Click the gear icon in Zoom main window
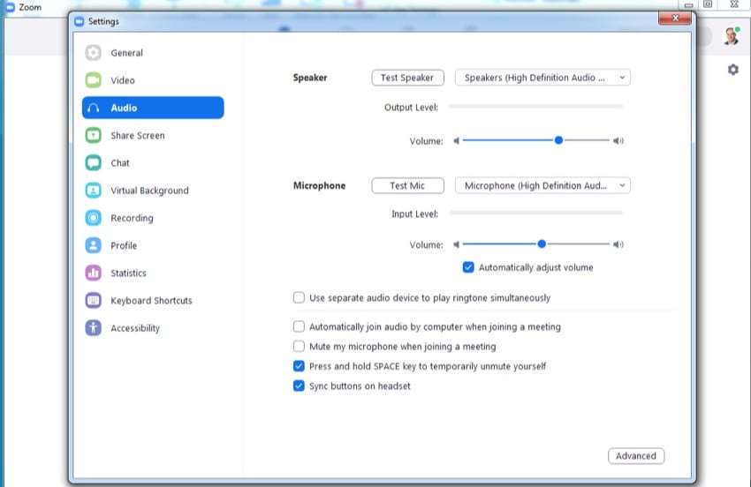This screenshot has height=487, width=751. coord(732,70)
